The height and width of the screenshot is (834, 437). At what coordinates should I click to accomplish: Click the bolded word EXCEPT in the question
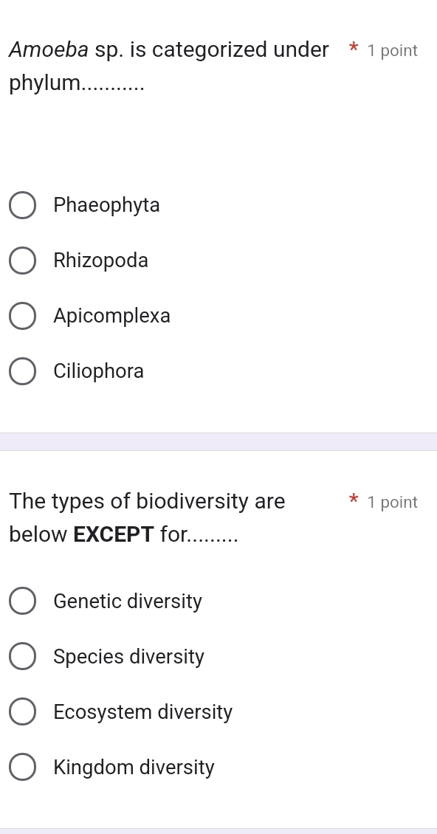point(114,534)
